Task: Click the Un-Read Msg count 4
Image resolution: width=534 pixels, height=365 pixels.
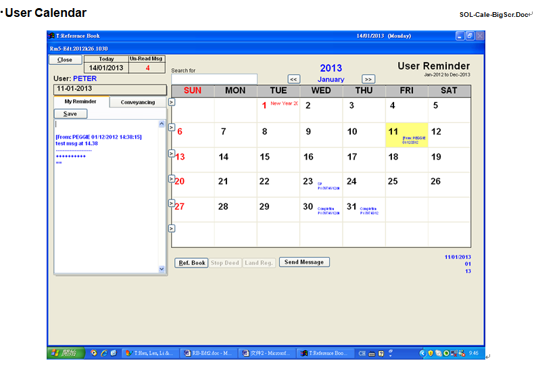Action: [x=147, y=68]
